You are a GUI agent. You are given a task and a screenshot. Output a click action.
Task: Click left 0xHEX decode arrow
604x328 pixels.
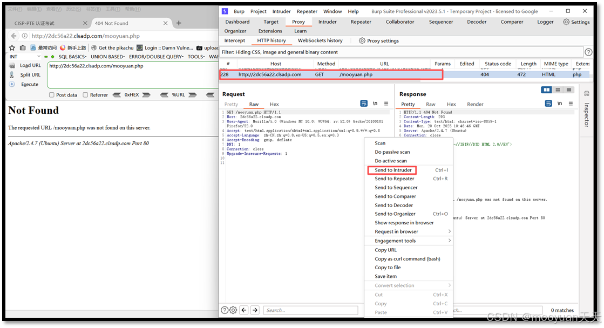coord(117,95)
